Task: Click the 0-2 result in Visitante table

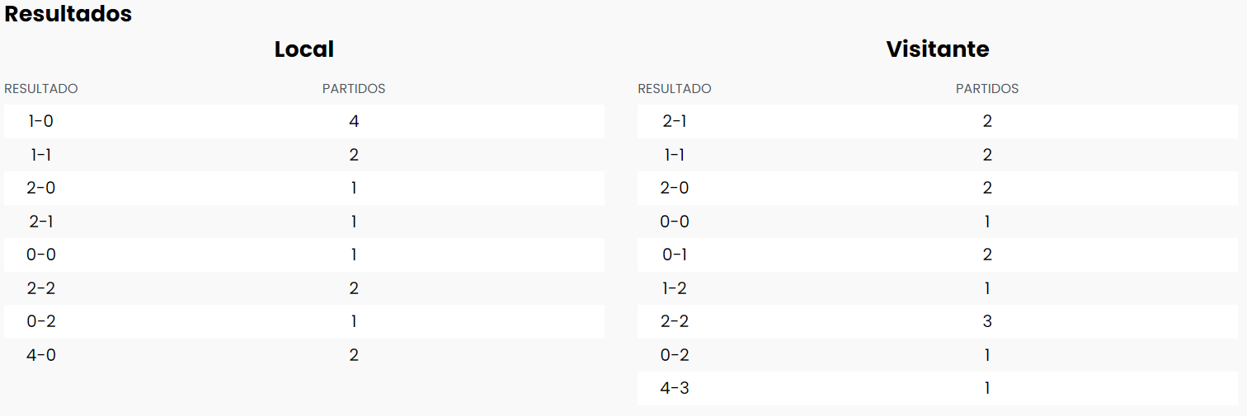Action: pos(675,355)
